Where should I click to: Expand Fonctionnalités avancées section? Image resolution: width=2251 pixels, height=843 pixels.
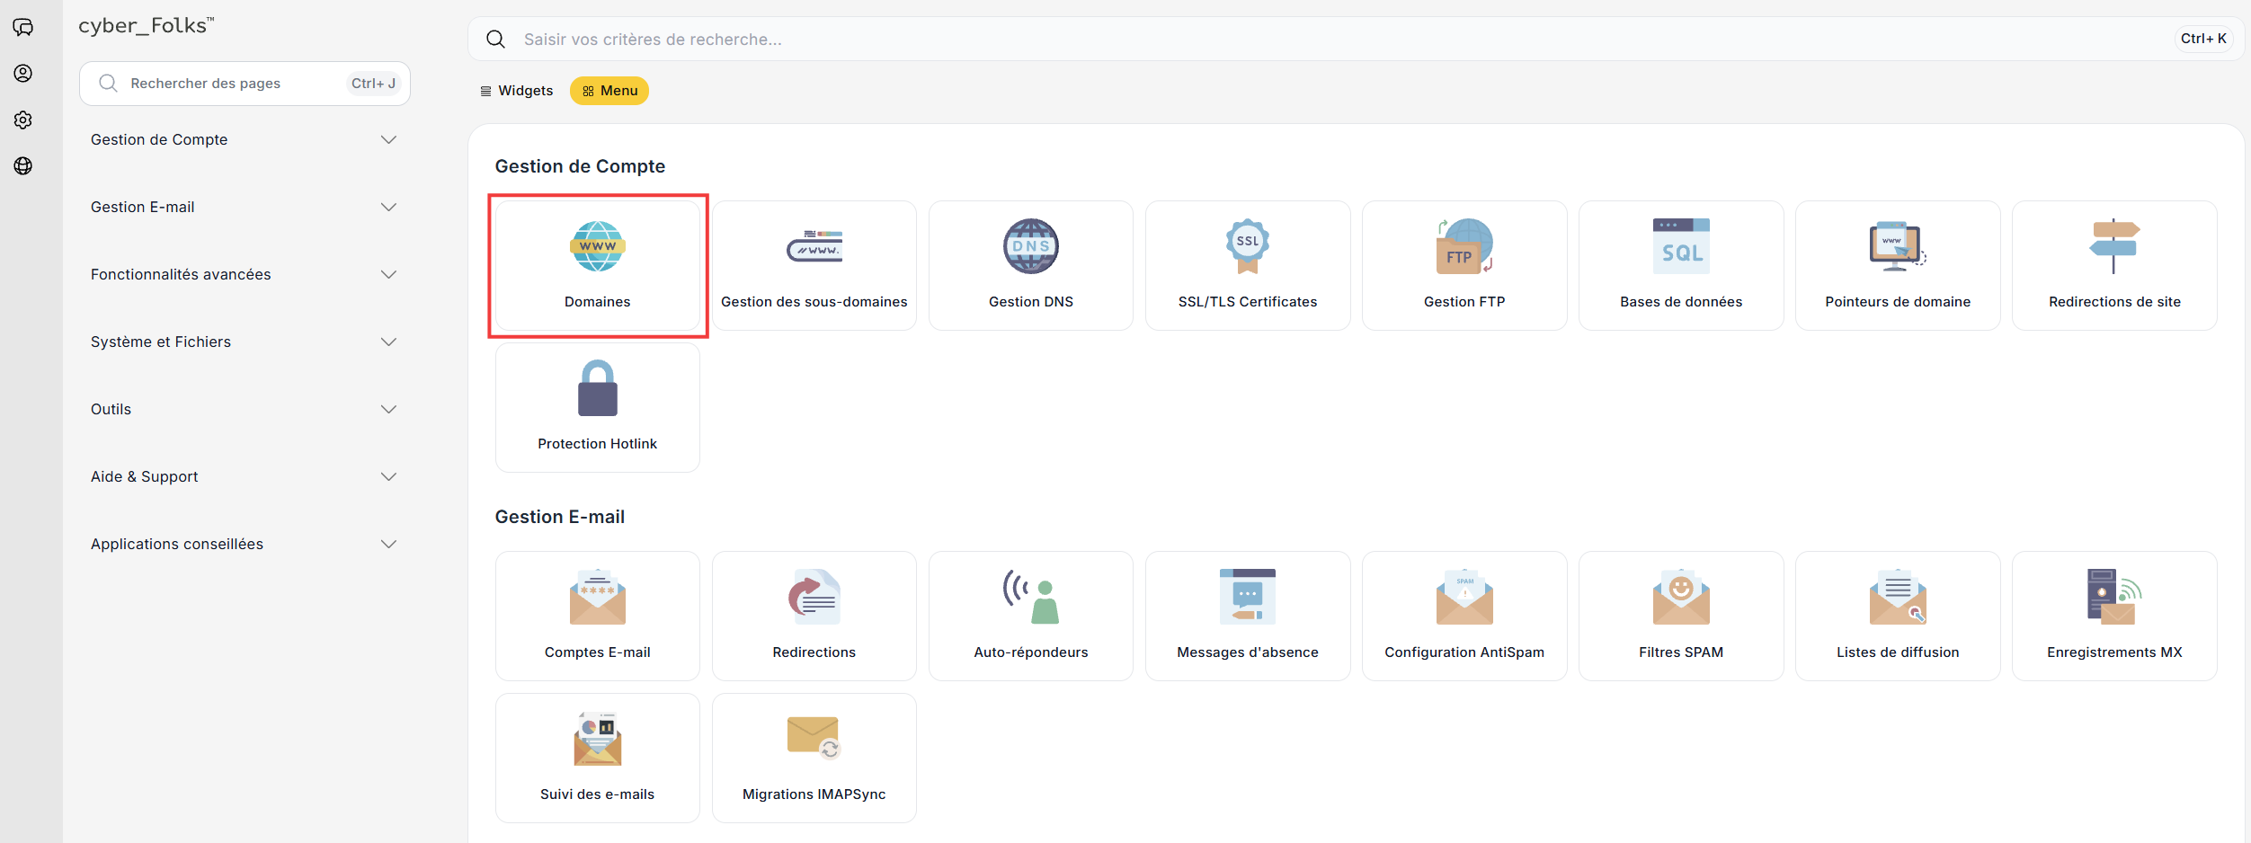(x=245, y=274)
